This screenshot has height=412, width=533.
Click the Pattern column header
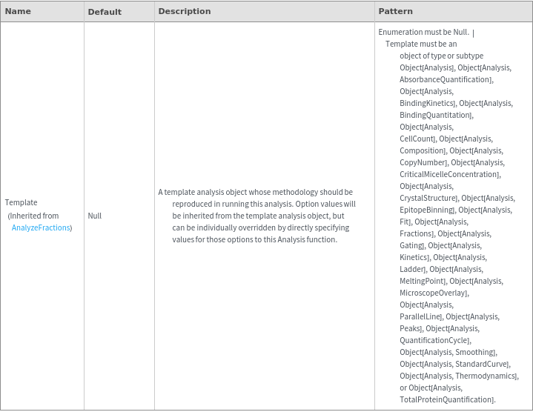click(x=396, y=12)
